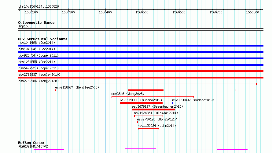
Task: Click the left arrow end of the ruler
Action: tap(19, 9)
